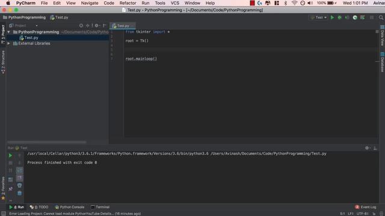
Task: Hide the Project panel using its hide icon
Action: 104,25
